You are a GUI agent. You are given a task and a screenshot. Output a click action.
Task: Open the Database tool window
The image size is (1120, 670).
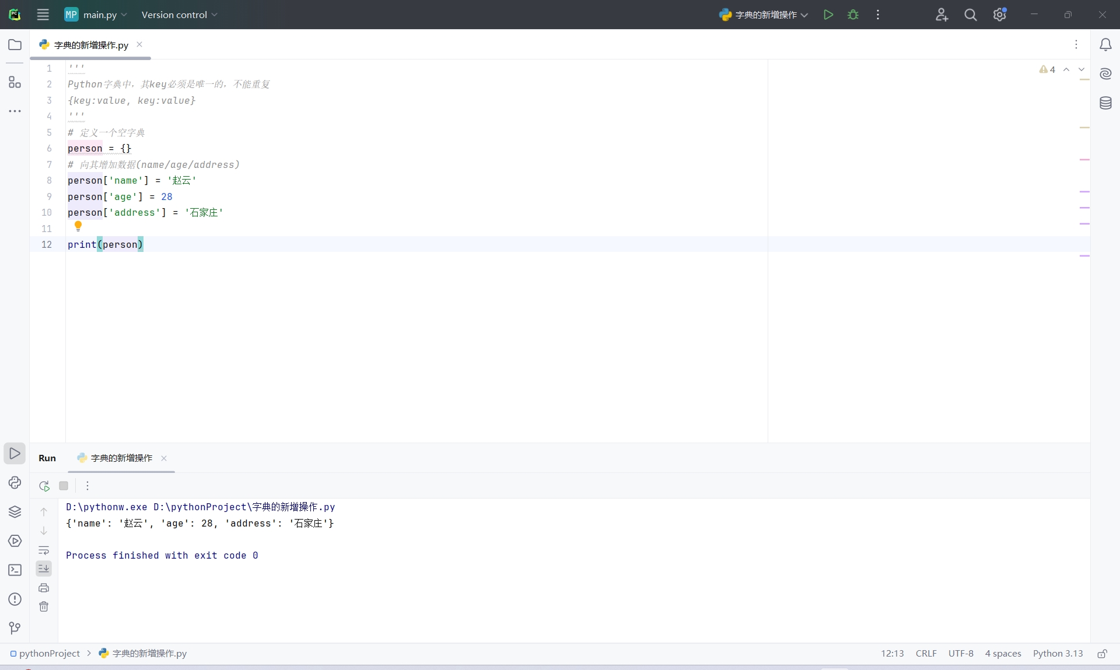(1105, 103)
